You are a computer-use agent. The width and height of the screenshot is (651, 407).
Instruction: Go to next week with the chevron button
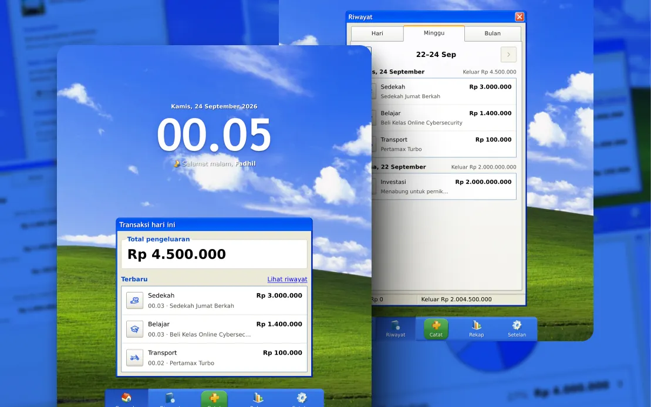pos(508,55)
